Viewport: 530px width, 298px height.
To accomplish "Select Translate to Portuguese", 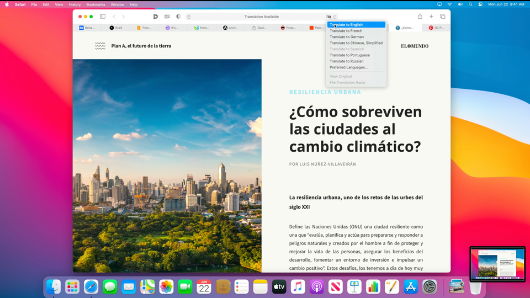I will [356, 55].
